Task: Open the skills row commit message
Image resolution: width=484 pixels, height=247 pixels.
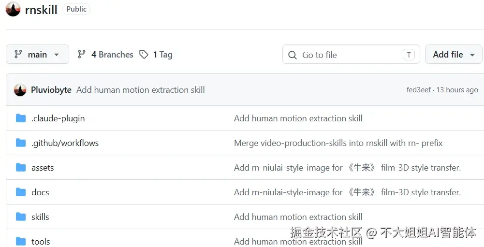Action: 298,217
